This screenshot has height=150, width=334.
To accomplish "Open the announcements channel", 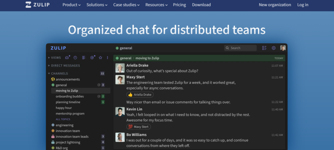I will [x=68, y=79].
